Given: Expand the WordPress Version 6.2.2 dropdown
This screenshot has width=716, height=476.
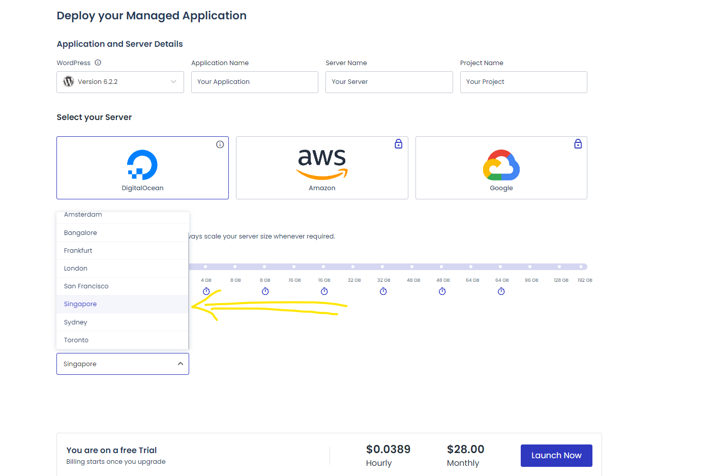Looking at the screenshot, I should click(120, 82).
